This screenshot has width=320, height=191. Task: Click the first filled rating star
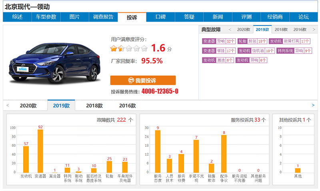click(114, 48)
